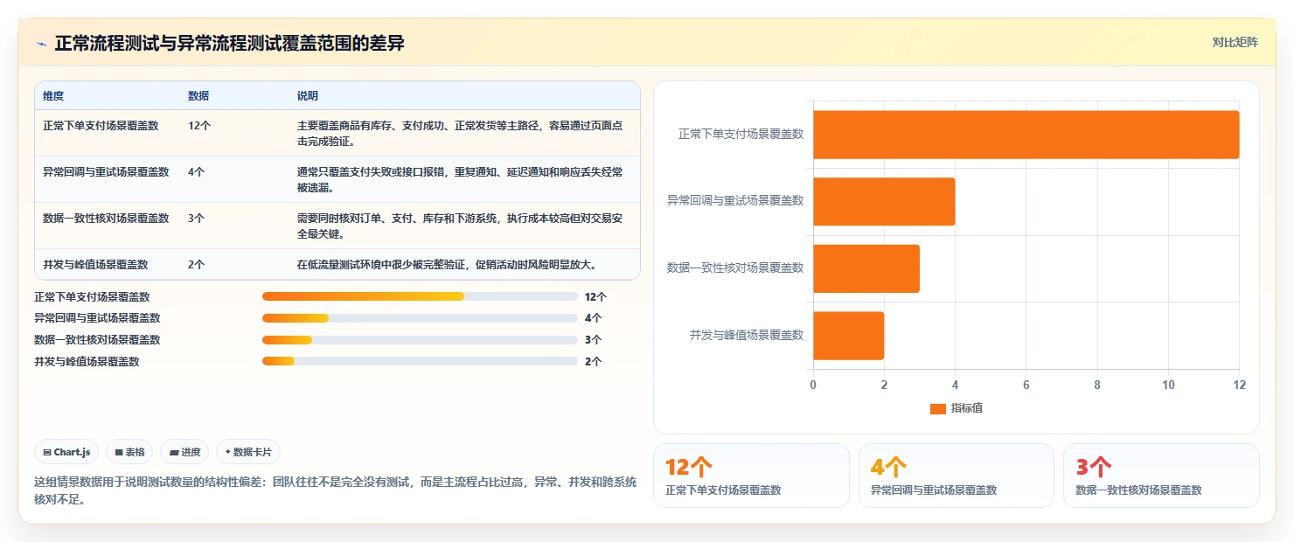The width and height of the screenshot is (1294, 542).
Task: Click the 12 tick on chart x-axis
Action: (1239, 385)
